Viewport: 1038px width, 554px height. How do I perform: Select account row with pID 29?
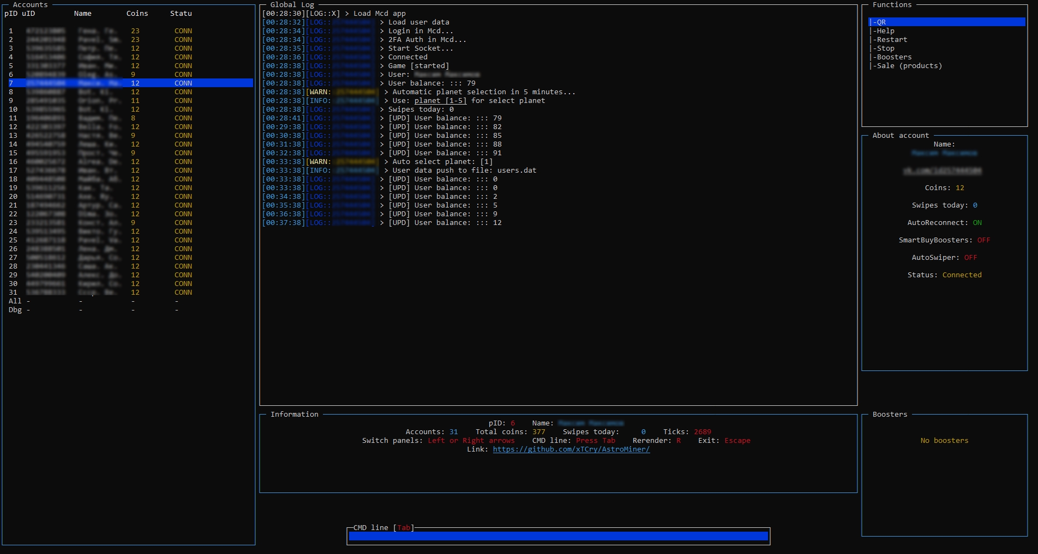129,275
